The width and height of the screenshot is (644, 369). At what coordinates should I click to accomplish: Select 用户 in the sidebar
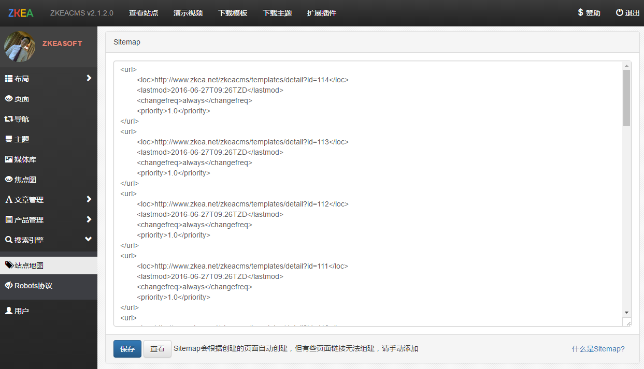click(22, 311)
